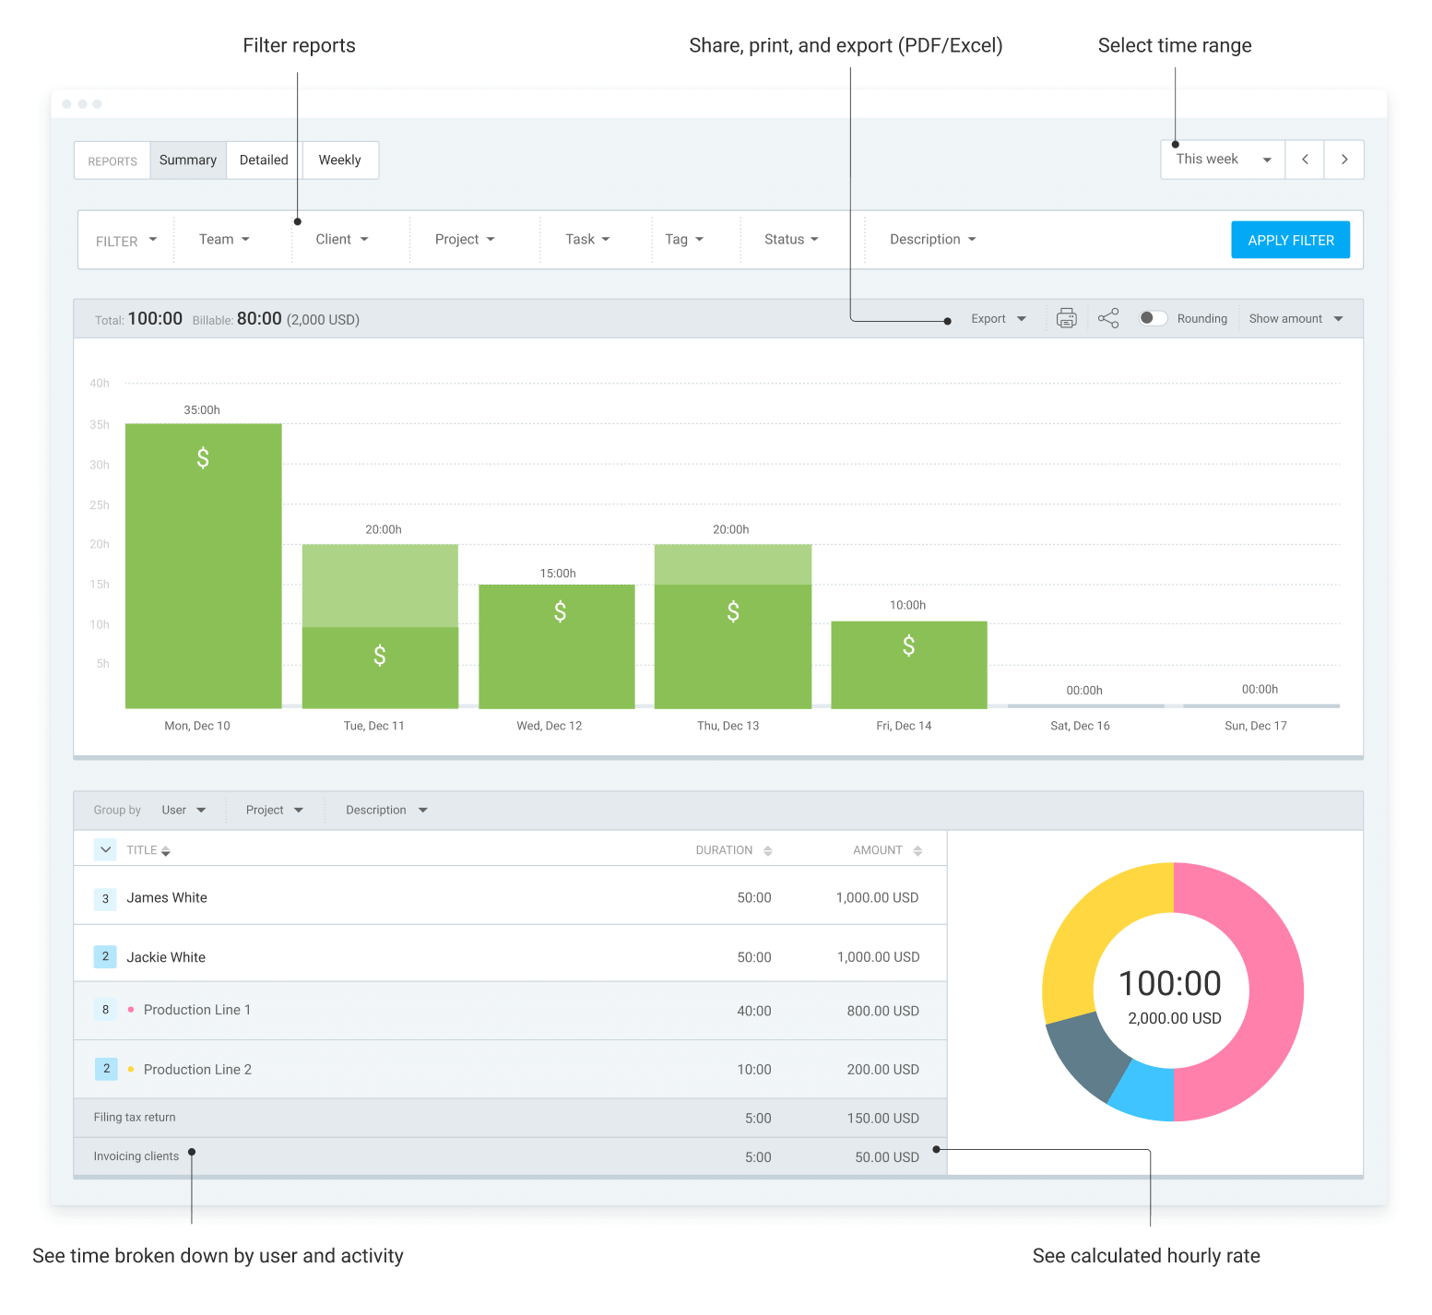
Task: Sort by Title column arrows
Action: (166, 851)
